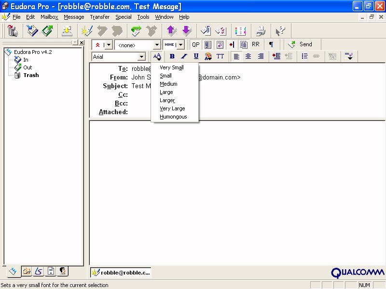Toggle the QP quoted-printable button
The height and width of the screenshot is (289, 386).
tap(196, 44)
